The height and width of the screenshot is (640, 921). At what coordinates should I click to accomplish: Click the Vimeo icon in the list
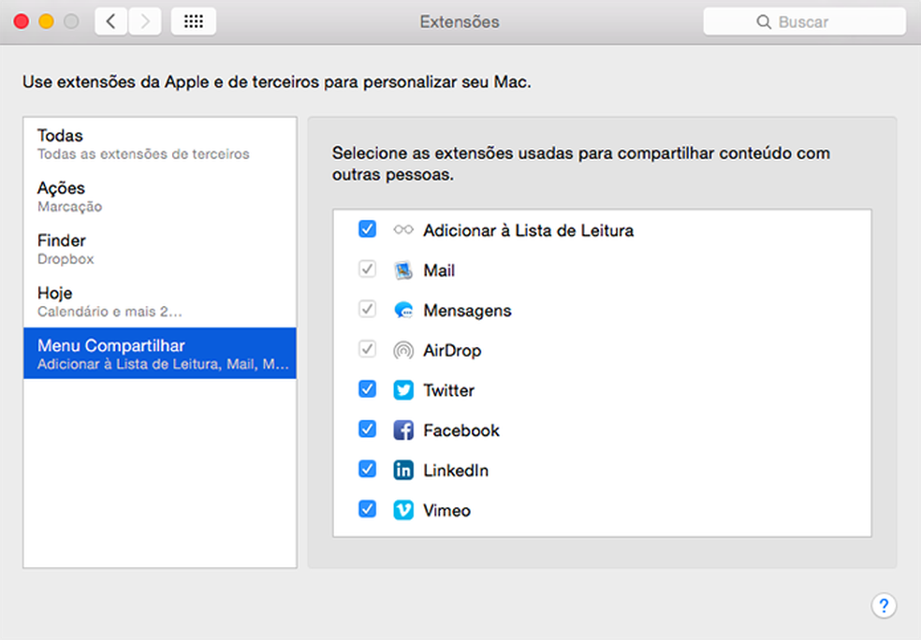403,511
